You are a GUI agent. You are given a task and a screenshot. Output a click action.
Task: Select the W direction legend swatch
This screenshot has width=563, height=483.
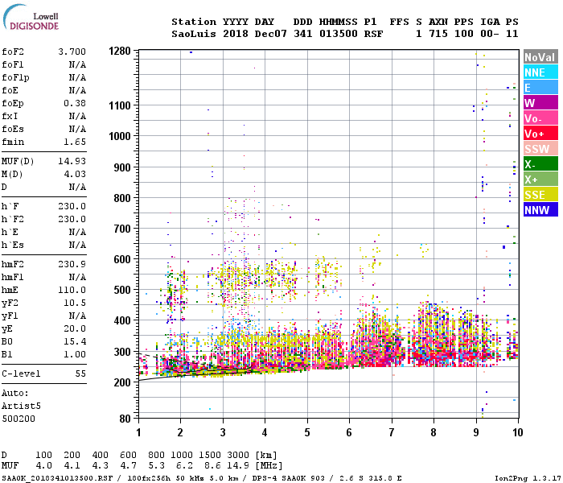point(540,103)
